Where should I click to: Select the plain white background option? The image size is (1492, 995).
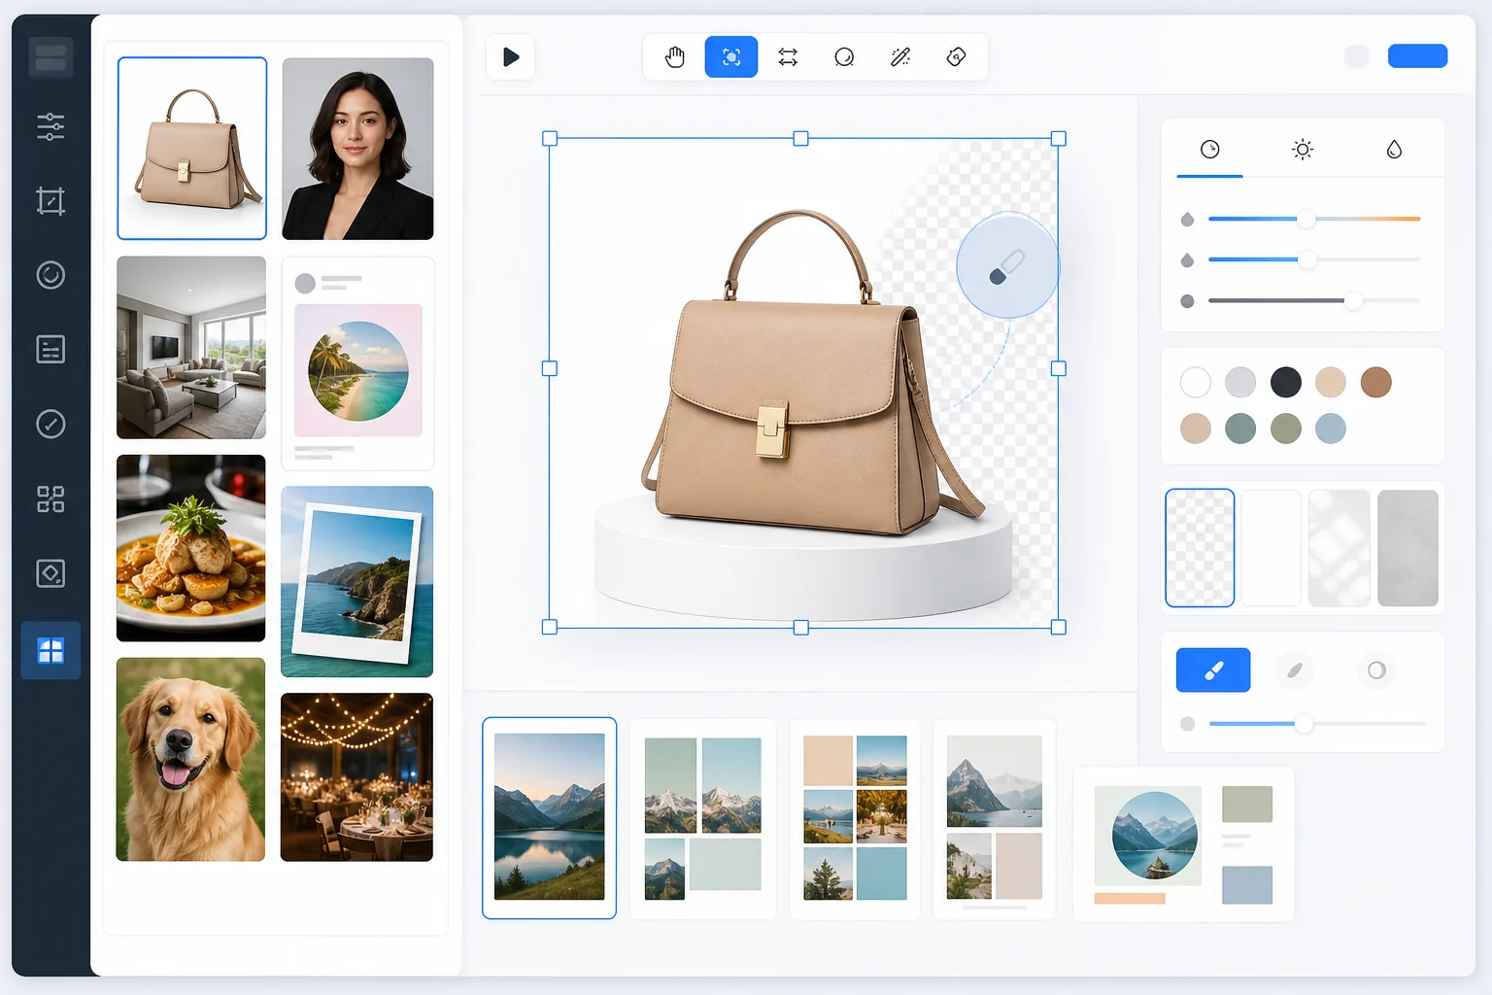point(1272,548)
